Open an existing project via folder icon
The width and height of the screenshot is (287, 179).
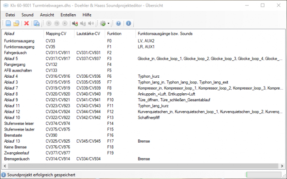16,24
